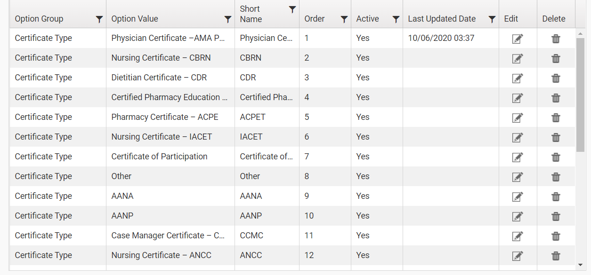The width and height of the screenshot is (591, 275).
Task: Edit the AANA certificate type row
Action: [x=518, y=196]
